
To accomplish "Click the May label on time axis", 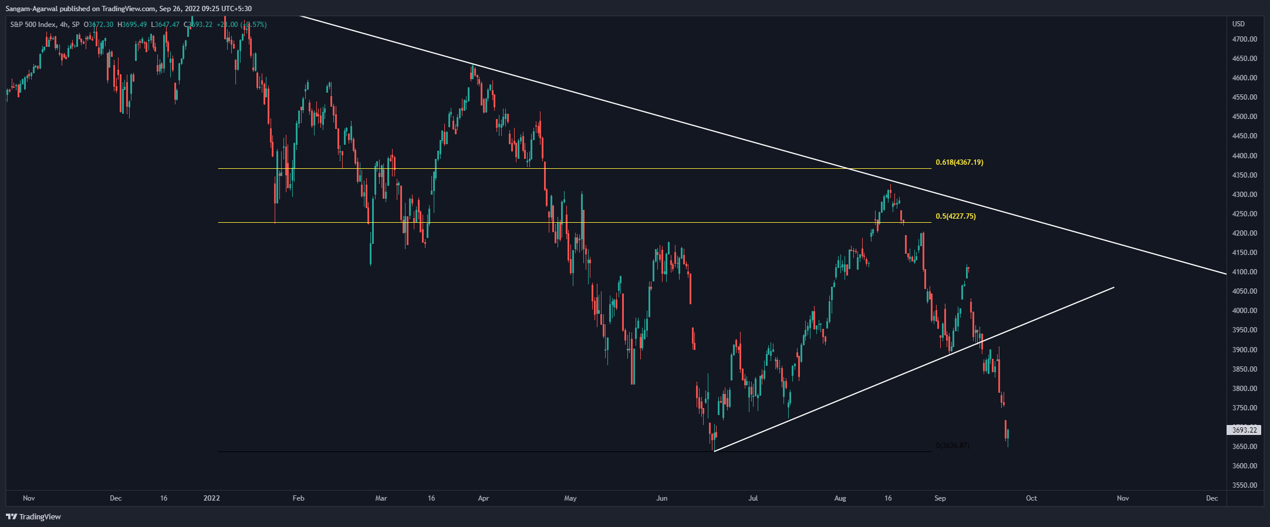I will (570, 498).
